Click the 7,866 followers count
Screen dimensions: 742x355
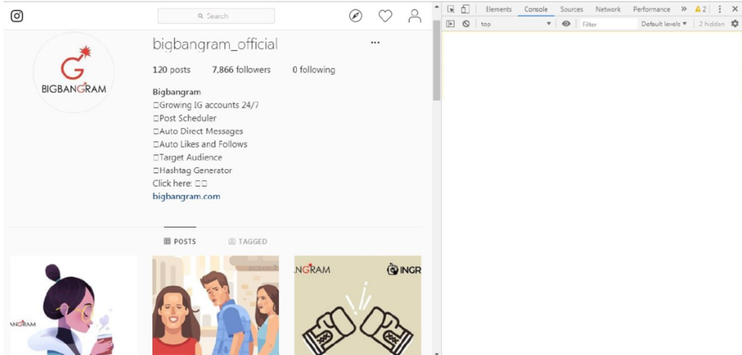pyautogui.click(x=241, y=70)
